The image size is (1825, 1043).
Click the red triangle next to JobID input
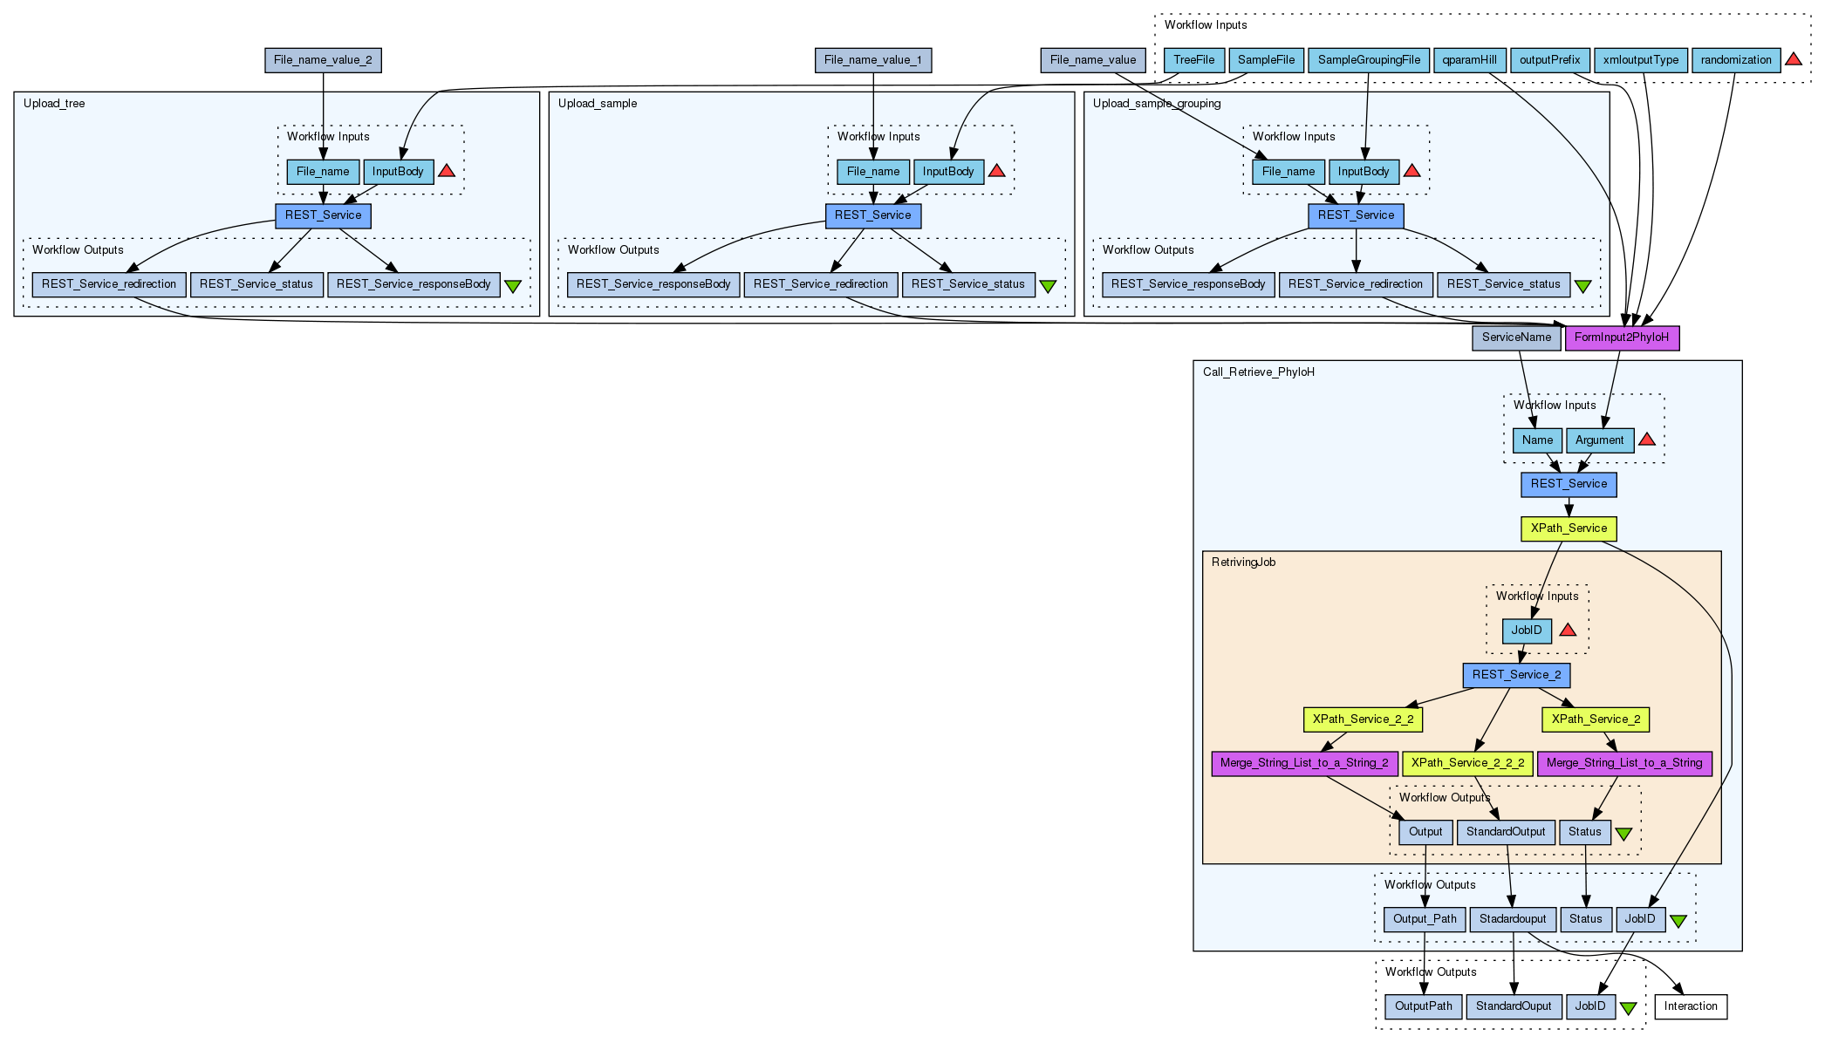(x=1567, y=630)
